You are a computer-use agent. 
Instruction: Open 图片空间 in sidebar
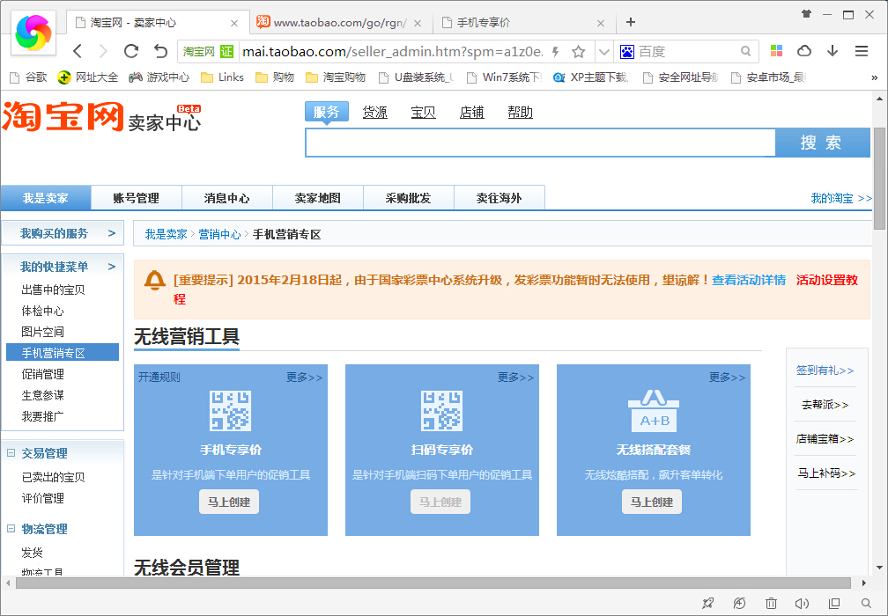[x=42, y=332]
